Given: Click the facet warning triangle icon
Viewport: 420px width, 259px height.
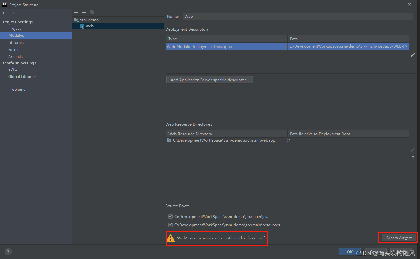Looking at the screenshot, I should pyautogui.click(x=171, y=237).
